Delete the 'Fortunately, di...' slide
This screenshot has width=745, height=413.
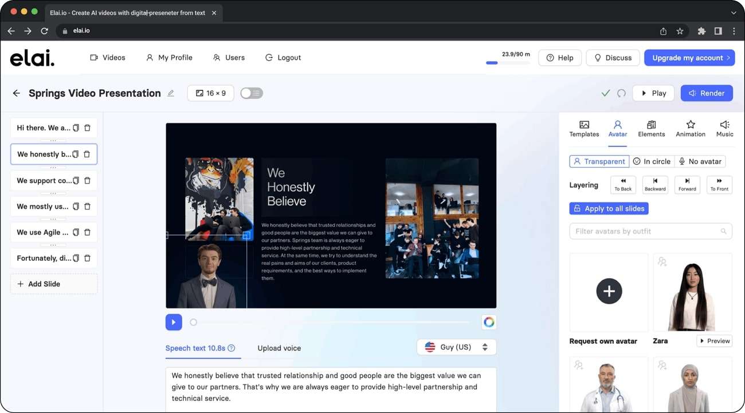[87, 259]
